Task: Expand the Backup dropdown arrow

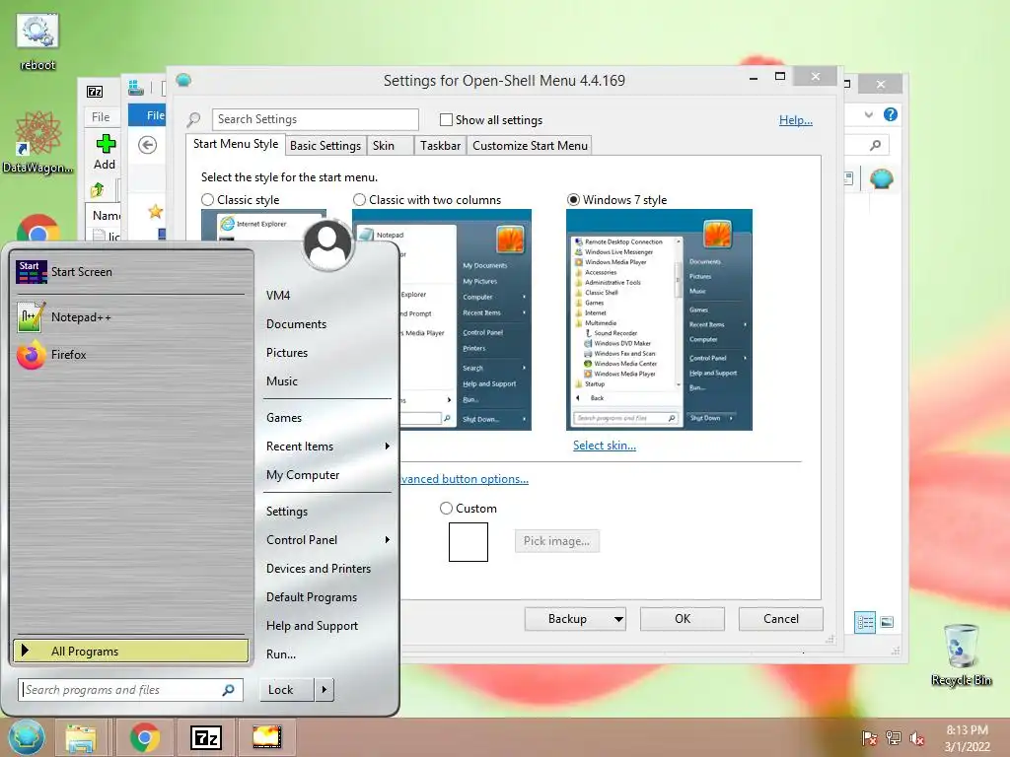Action: coord(618,619)
